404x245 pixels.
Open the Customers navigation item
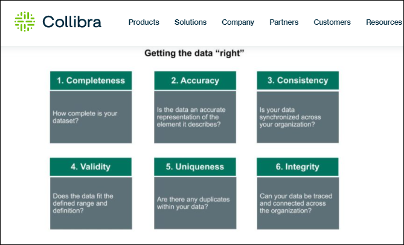point(332,22)
